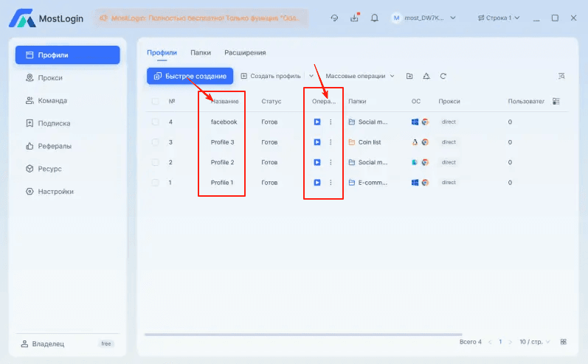Viewport: 588px width, 364px height.
Task: Switch to the Профили tab
Action: click(x=162, y=53)
